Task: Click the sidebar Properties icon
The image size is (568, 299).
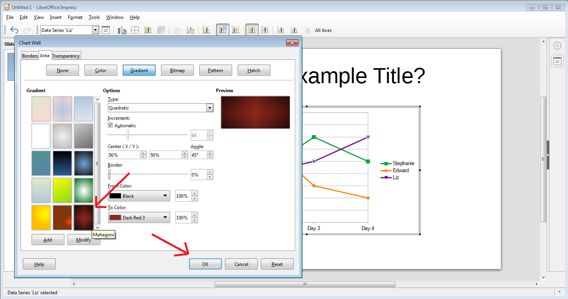Action: (557, 61)
